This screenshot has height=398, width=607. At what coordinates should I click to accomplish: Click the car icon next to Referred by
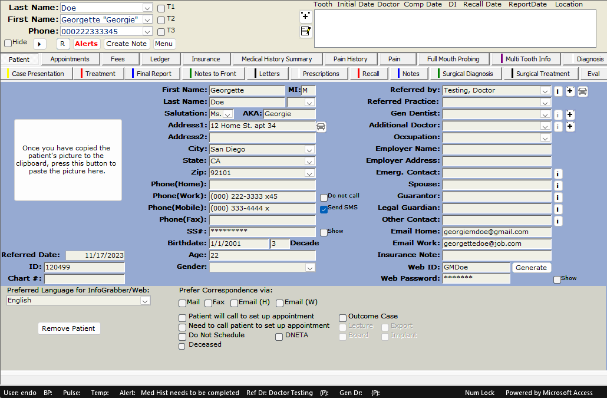point(582,91)
